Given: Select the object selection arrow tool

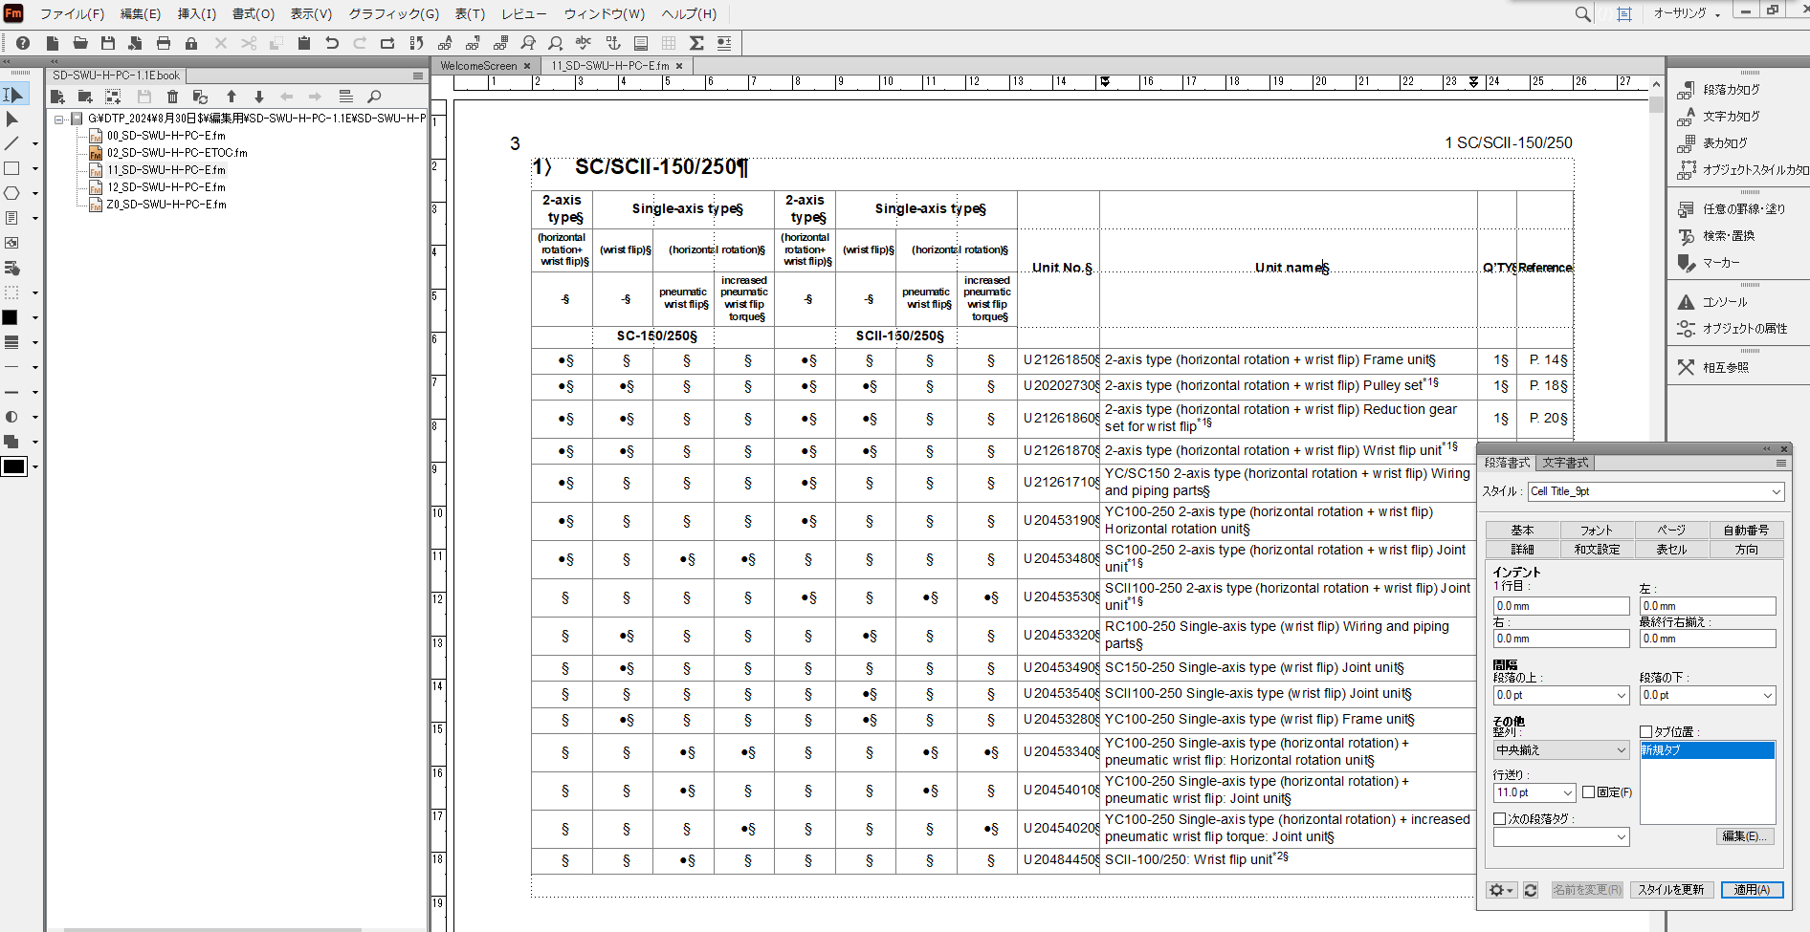Looking at the screenshot, I should [12, 119].
